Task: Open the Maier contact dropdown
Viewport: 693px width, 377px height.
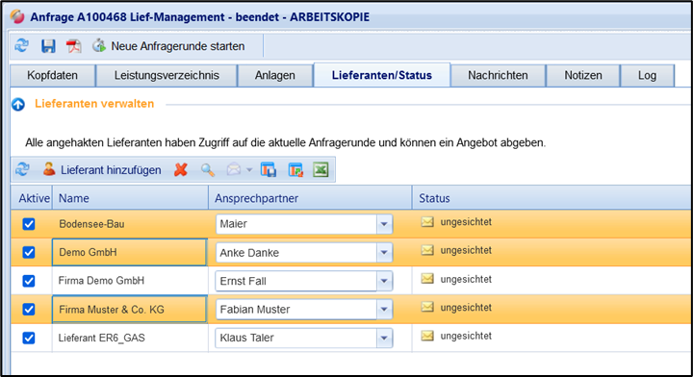Action: [x=384, y=224]
